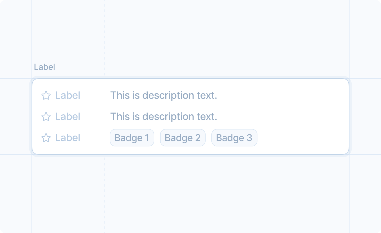Viewport: 381px width, 233px height.
Task: Click the word "description" in the first row
Action: (x=168, y=96)
